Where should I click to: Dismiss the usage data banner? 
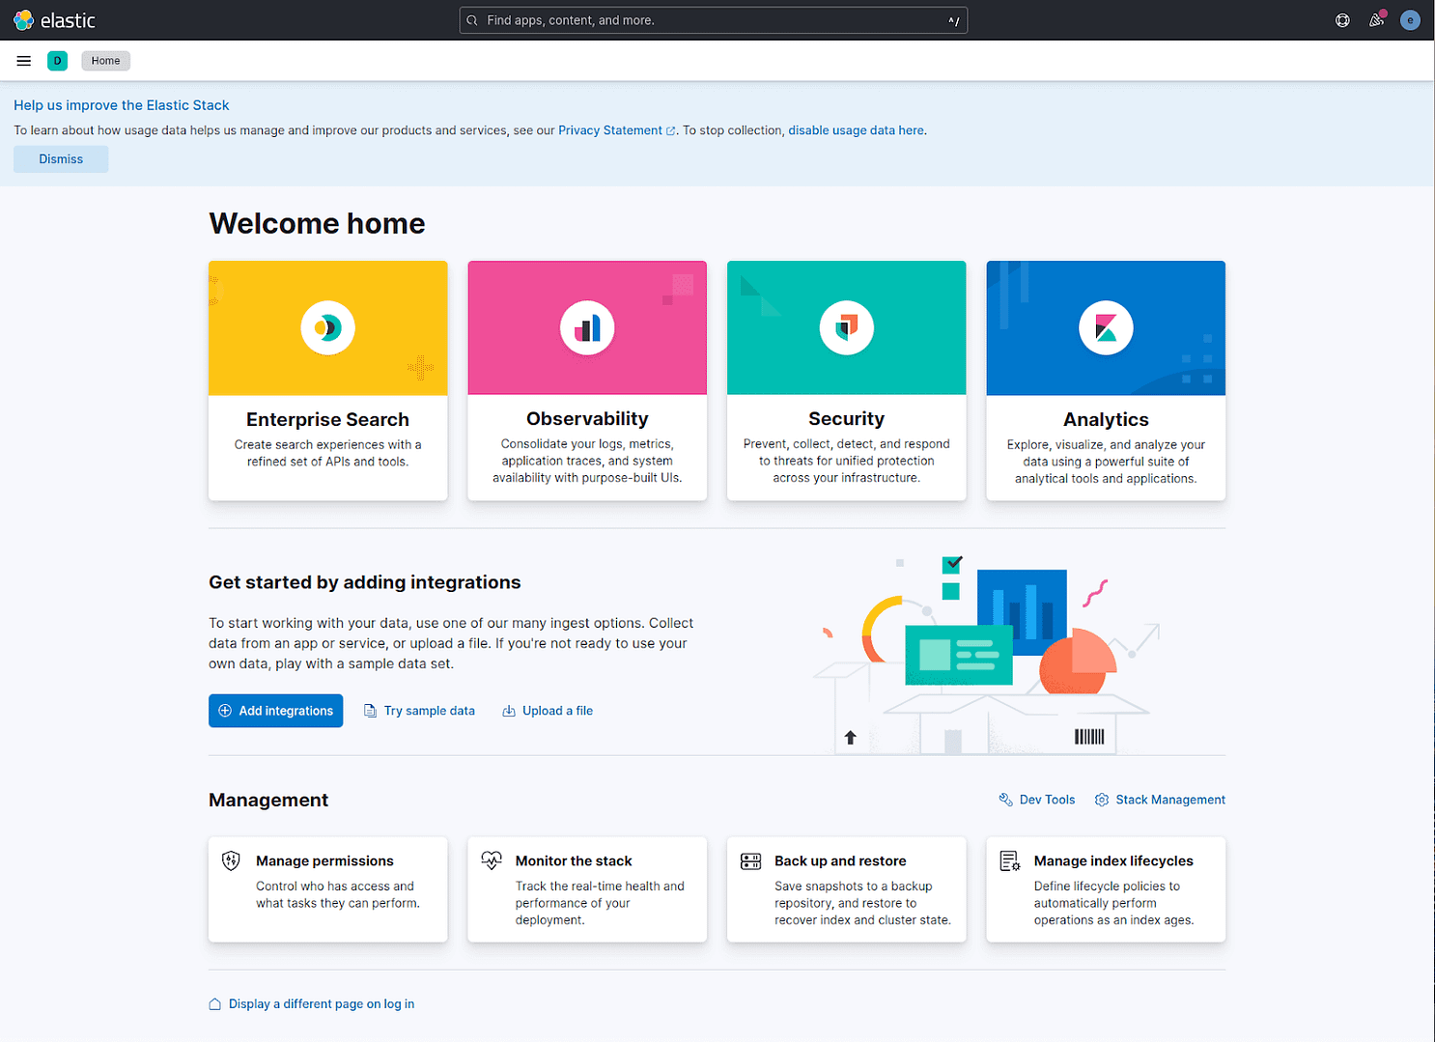coord(61,158)
